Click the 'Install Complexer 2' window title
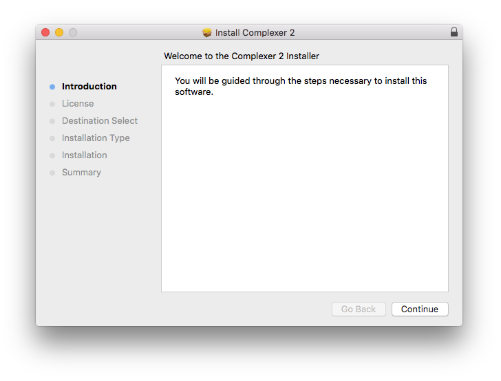The image size is (501, 381). tap(255, 33)
